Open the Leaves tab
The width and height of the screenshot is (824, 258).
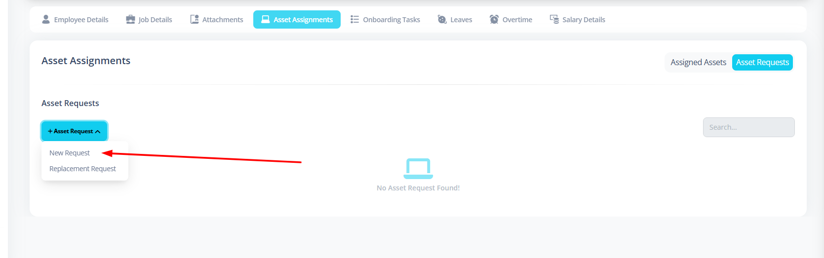(455, 20)
